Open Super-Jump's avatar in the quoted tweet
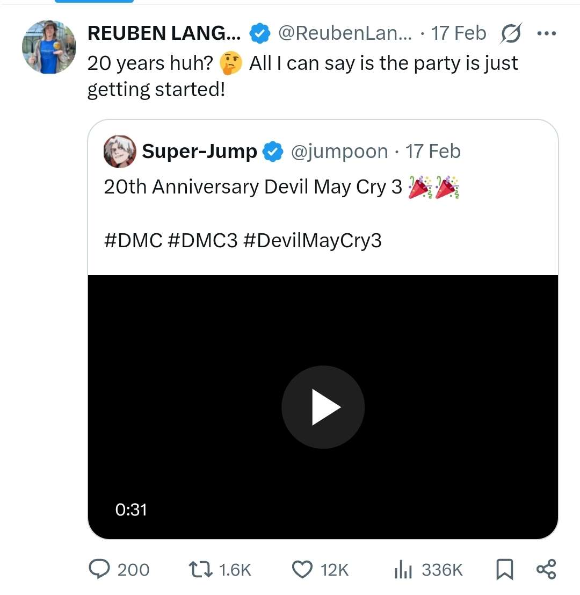 pos(120,152)
